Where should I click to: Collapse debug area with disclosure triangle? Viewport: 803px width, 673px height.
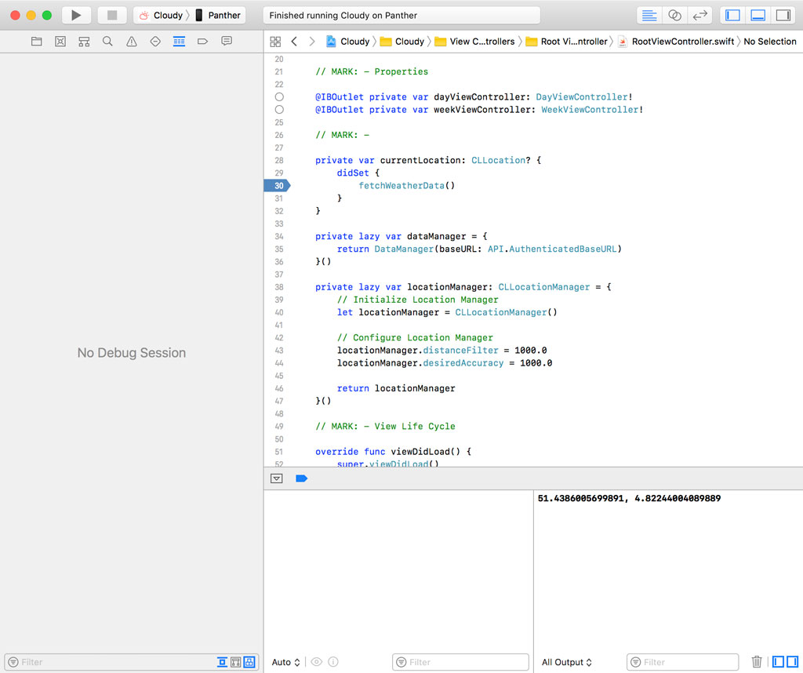(277, 478)
